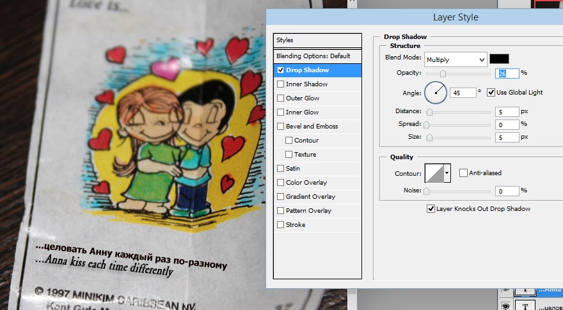This screenshot has width=563, height=310.
Task: Click the Spread slider handle
Action: point(426,125)
